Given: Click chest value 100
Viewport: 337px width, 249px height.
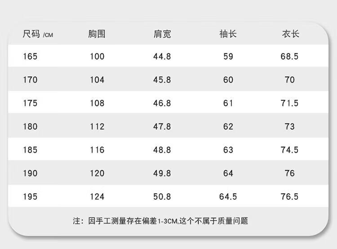Looking at the screenshot, I should [97, 56].
